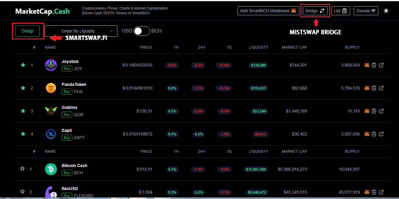Open PandaToken external link icon
This screenshot has width=399, height=199.
[381, 88]
